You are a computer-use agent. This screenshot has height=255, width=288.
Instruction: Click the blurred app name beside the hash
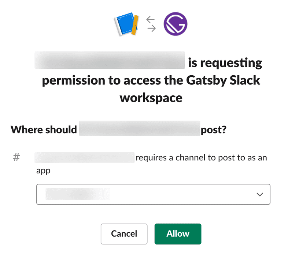point(85,158)
